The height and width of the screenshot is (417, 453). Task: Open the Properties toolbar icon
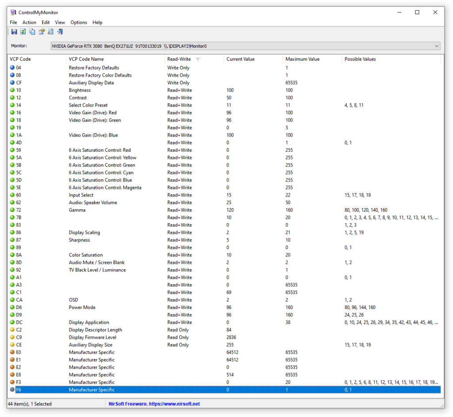42,32
